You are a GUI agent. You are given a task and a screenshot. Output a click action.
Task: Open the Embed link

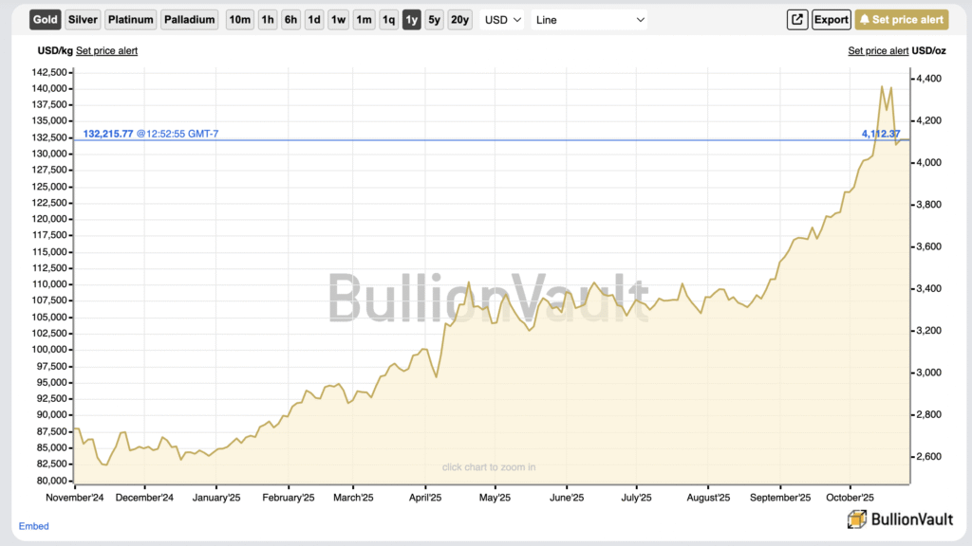tap(33, 526)
